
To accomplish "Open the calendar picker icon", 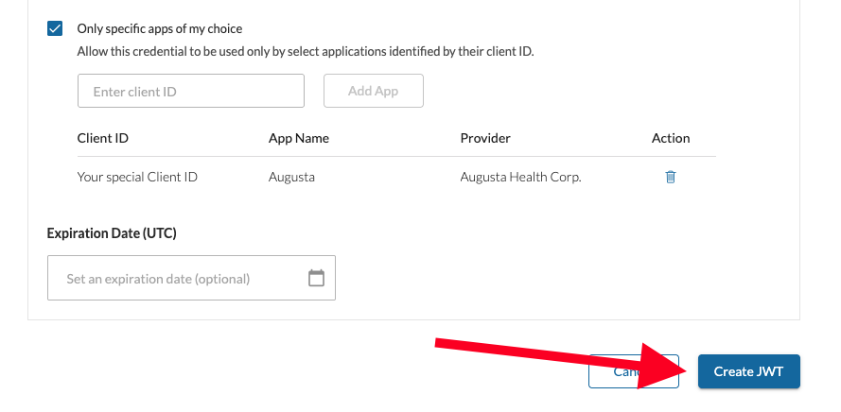I will pos(317,278).
